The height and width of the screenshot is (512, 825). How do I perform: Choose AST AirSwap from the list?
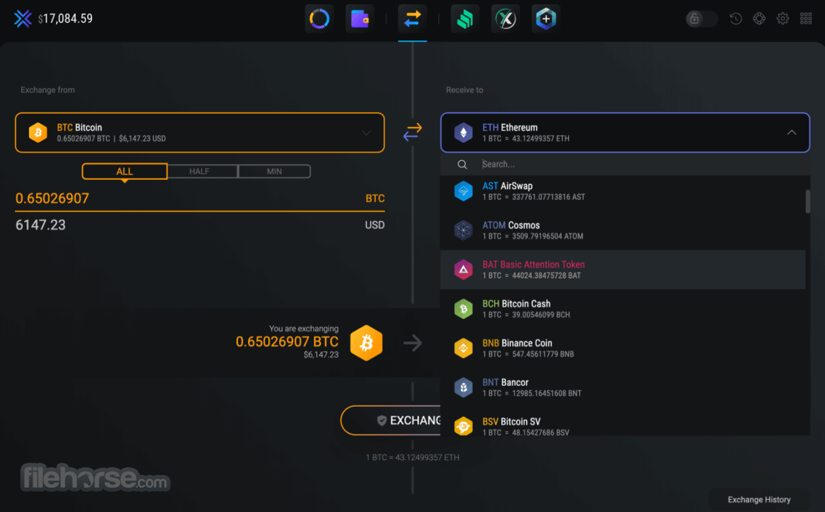click(x=623, y=191)
